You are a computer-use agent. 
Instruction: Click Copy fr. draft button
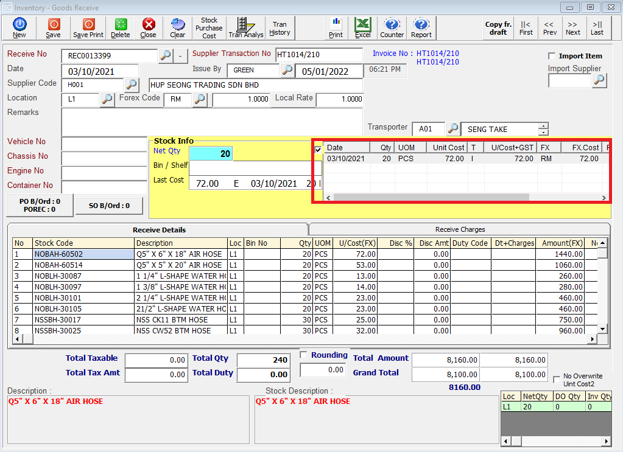pyautogui.click(x=498, y=28)
